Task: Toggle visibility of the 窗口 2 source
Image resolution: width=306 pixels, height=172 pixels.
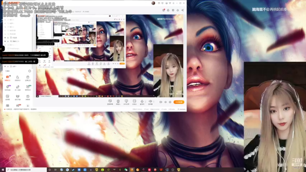Action: 5,27
